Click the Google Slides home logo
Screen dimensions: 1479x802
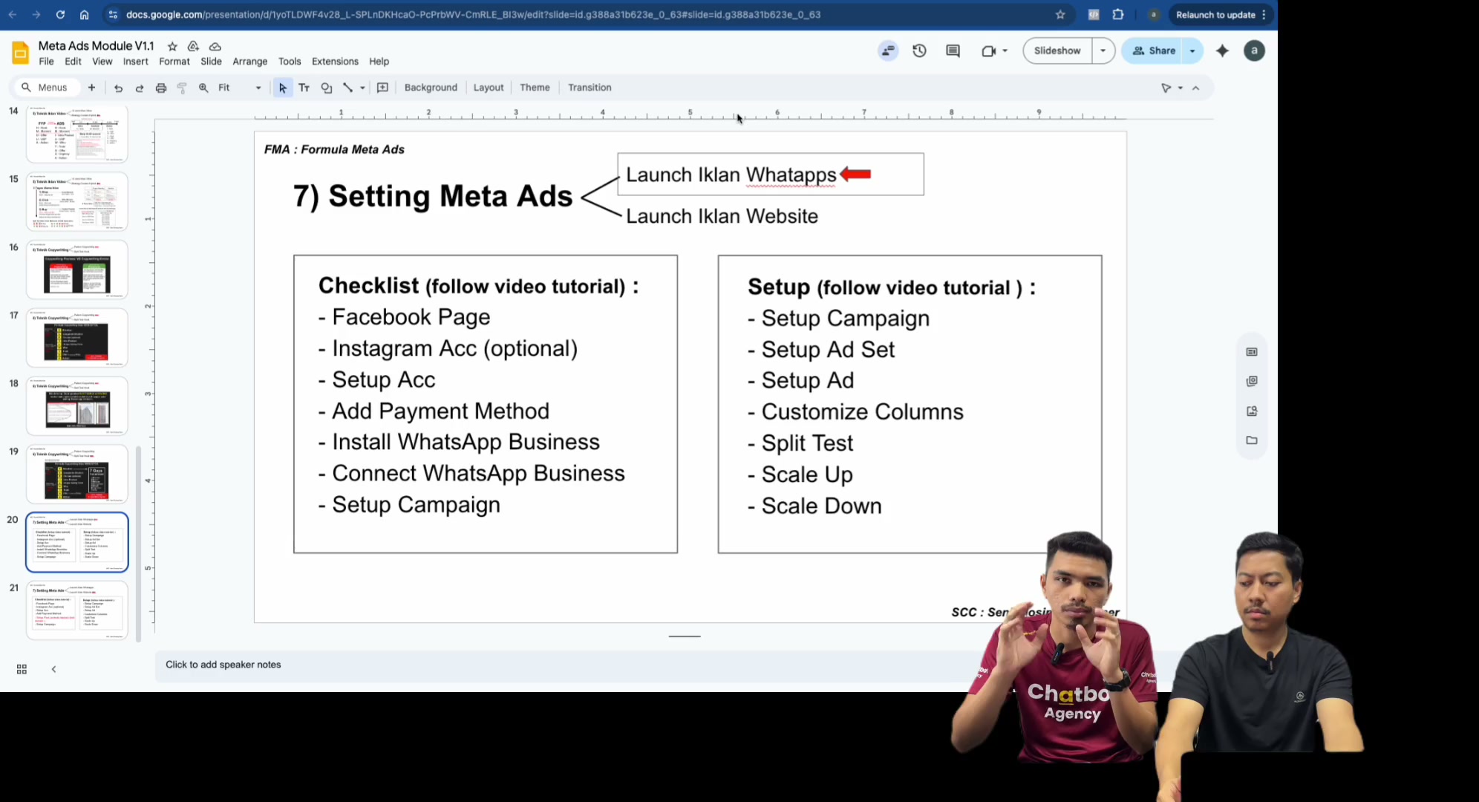pyautogui.click(x=20, y=53)
